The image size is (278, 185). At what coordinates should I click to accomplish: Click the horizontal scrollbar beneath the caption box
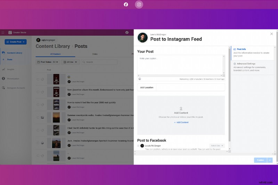click(180, 76)
